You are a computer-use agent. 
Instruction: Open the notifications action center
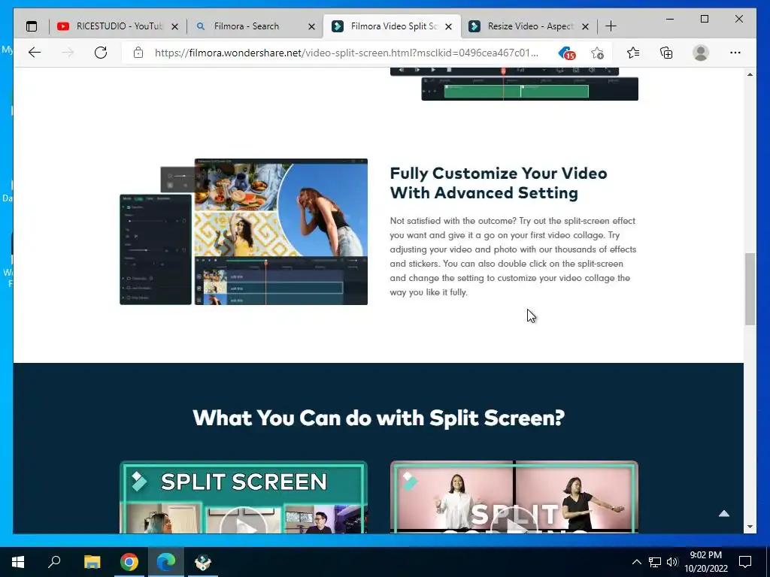pyautogui.click(x=745, y=562)
